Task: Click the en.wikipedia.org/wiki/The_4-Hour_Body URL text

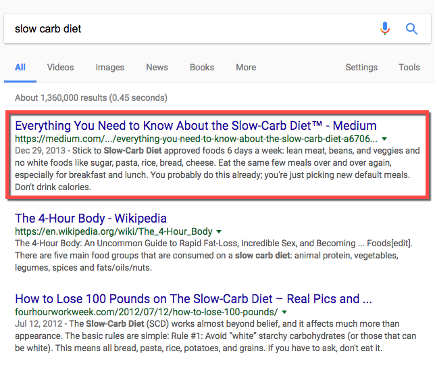Action: [x=113, y=231]
